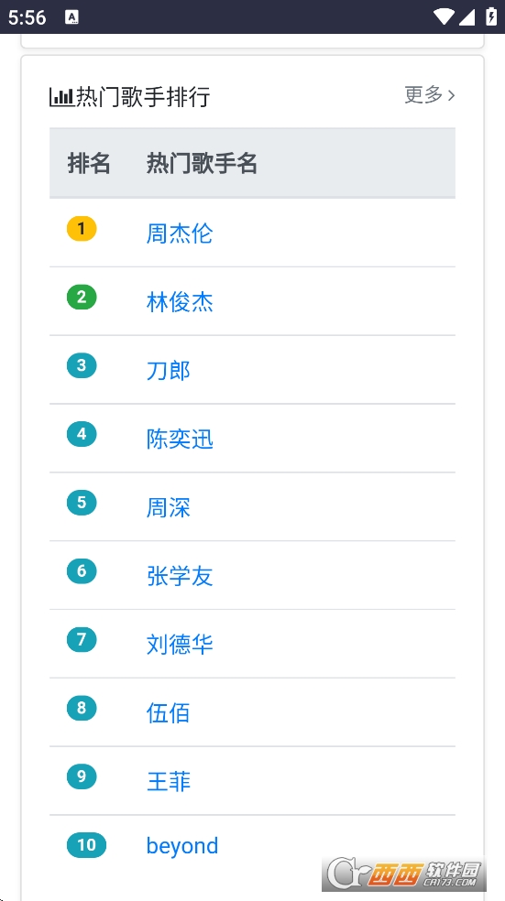Click the green rank 2 badge

(x=81, y=297)
